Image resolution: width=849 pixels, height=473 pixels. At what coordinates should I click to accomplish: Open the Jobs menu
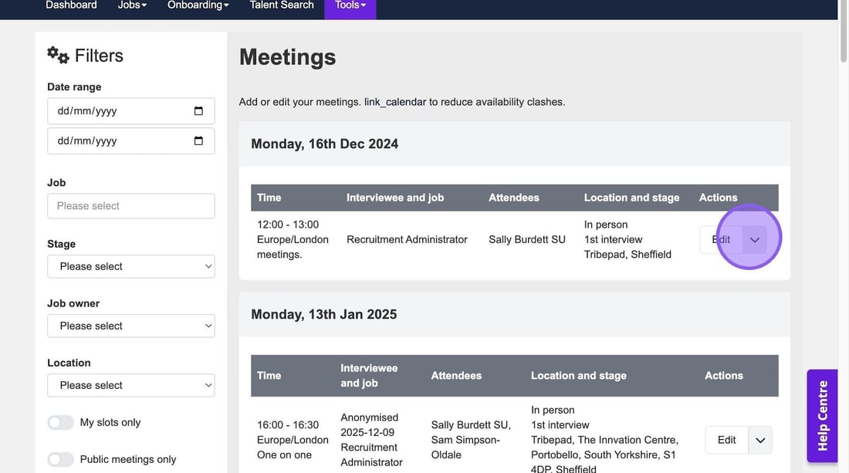point(133,5)
